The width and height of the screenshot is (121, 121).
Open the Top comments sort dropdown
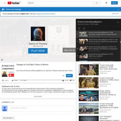coord(8,118)
